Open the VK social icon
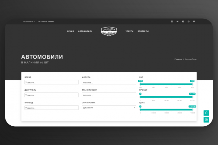This screenshot has height=145, width=218. pos(177,21)
